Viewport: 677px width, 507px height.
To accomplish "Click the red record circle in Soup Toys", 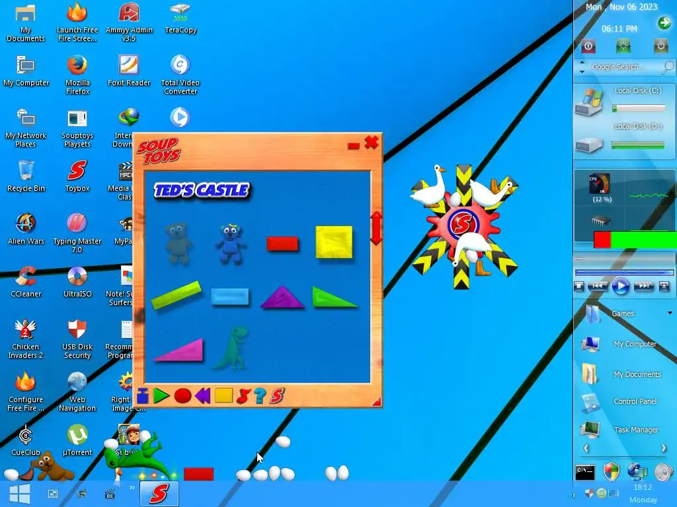I will click(182, 396).
